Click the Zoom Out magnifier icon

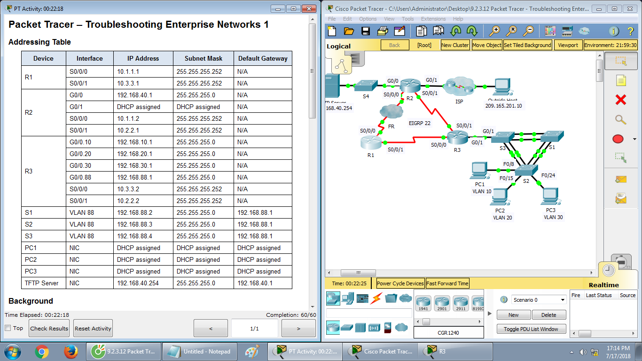528,31
